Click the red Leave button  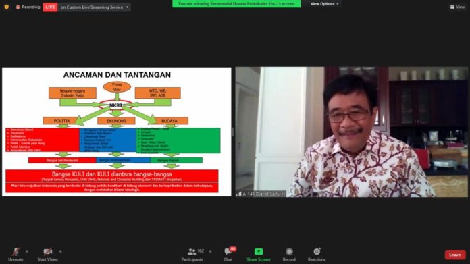click(455, 255)
